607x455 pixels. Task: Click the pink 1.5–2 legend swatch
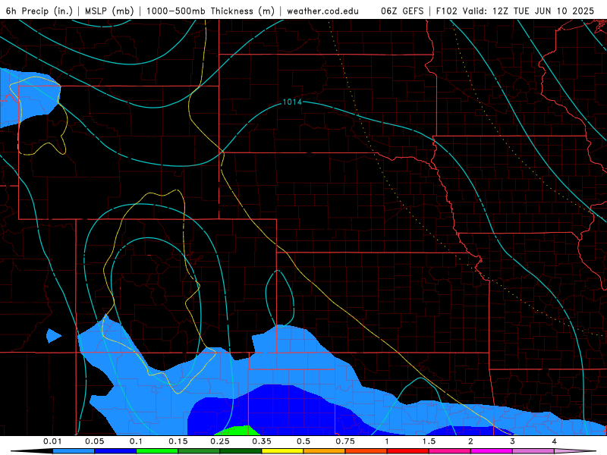coord(450,451)
